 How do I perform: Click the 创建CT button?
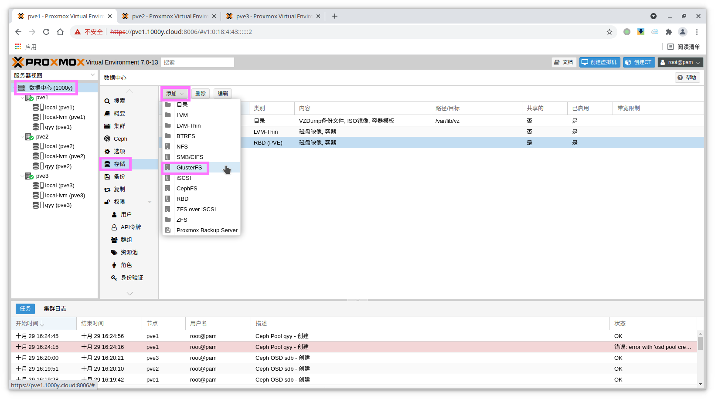click(639, 62)
